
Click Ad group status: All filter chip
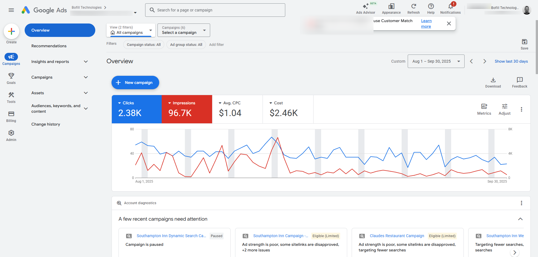(x=186, y=44)
